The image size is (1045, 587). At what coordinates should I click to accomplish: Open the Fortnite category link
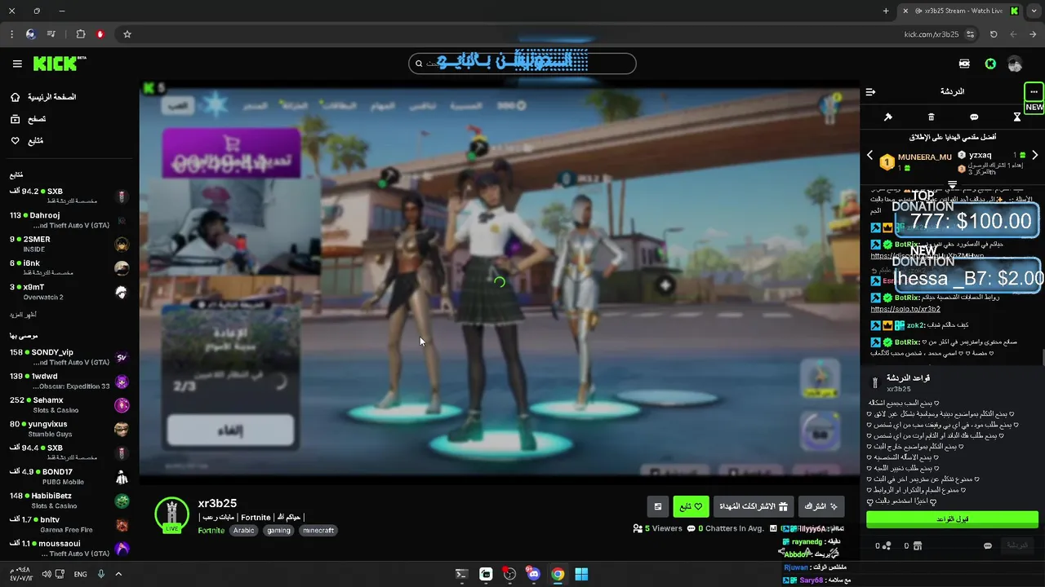coord(211,531)
